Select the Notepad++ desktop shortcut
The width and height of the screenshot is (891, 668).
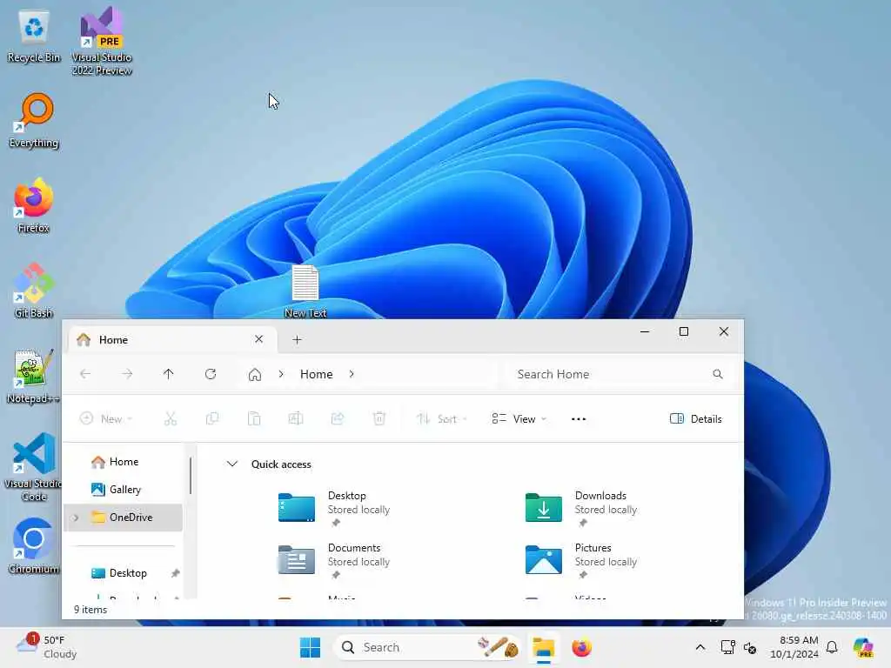point(33,376)
